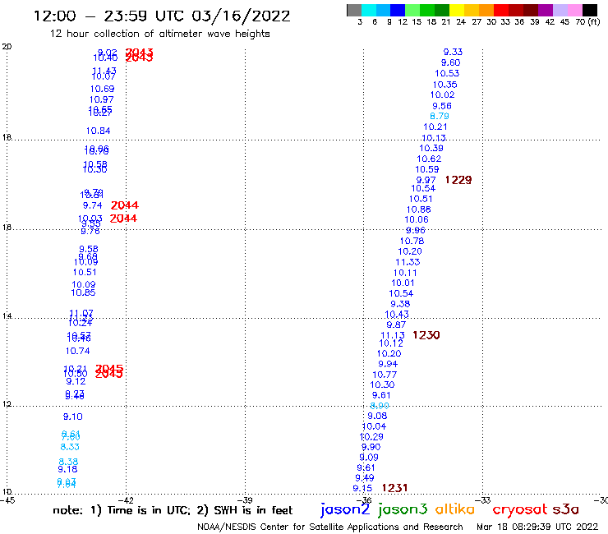Click the 10.11 wave height reading
Image resolution: width=608 pixels, height=534 pixels.
click(x=405, y=273)
